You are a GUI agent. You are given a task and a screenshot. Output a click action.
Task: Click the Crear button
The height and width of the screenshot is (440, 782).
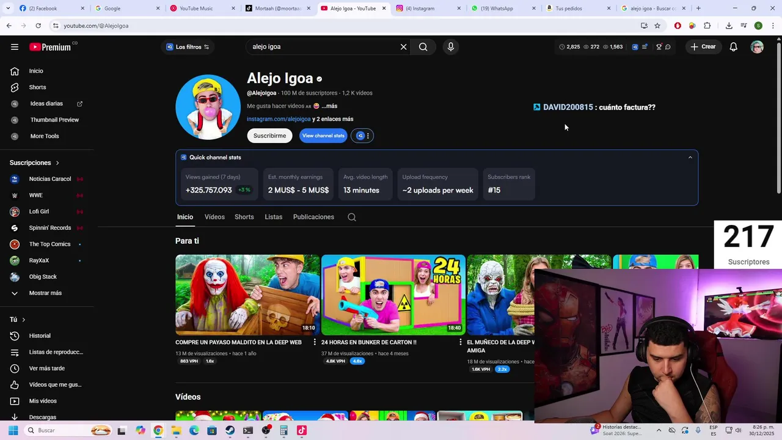[703, 47]
